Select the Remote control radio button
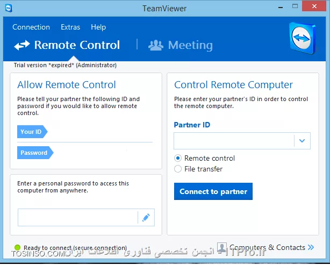 (x=178, y=158)
